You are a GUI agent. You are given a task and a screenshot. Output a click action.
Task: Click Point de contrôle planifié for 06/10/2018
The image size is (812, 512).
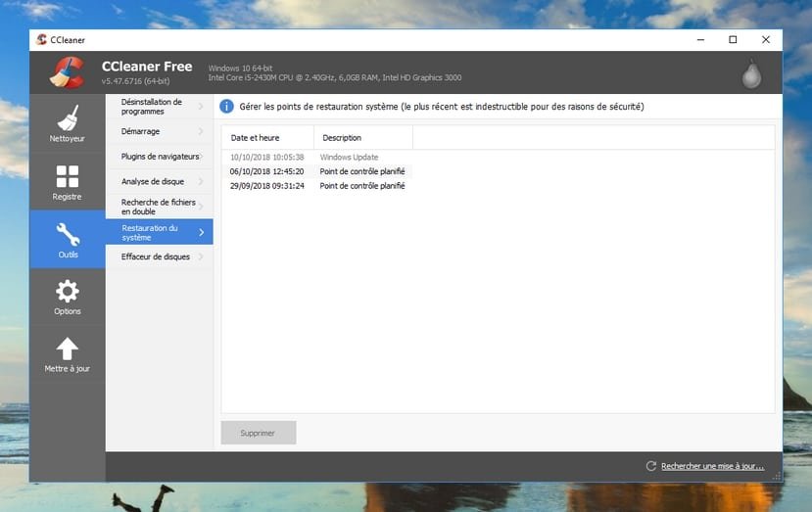point(362,171)
